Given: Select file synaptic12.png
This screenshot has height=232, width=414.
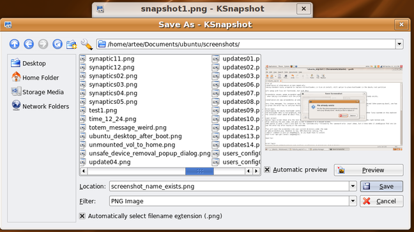Looking at the screenshot, I should [x=112, y=67].
